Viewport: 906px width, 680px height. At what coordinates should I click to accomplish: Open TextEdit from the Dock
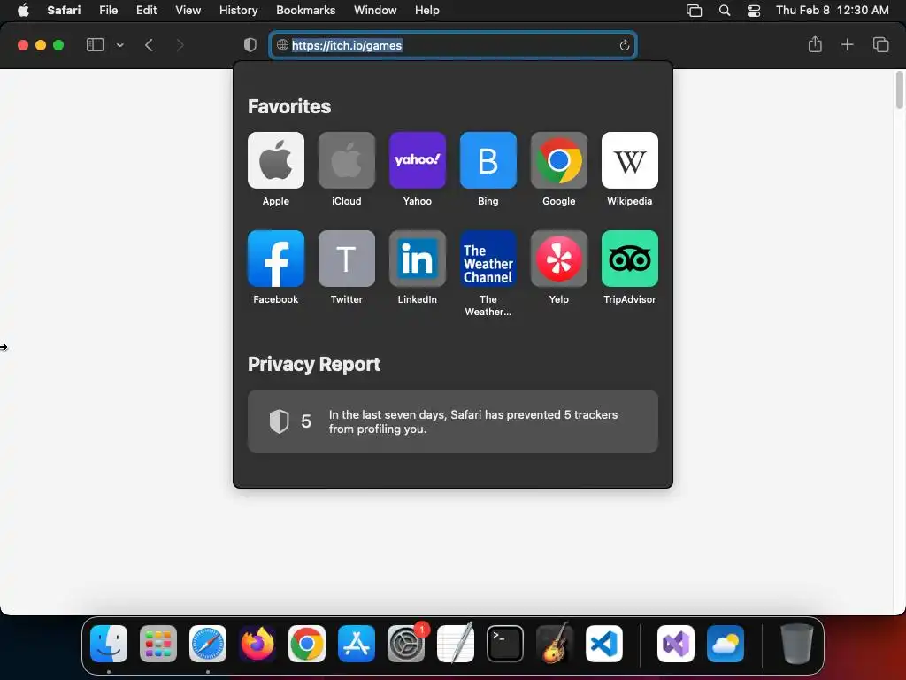coord(456,644)
